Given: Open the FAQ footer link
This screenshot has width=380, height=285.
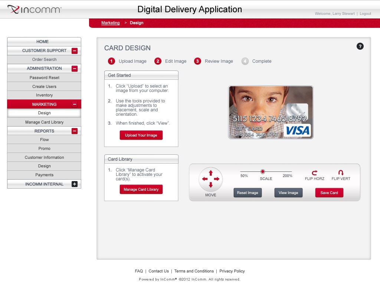Looking at the screenshot, I should pos(139,271).
